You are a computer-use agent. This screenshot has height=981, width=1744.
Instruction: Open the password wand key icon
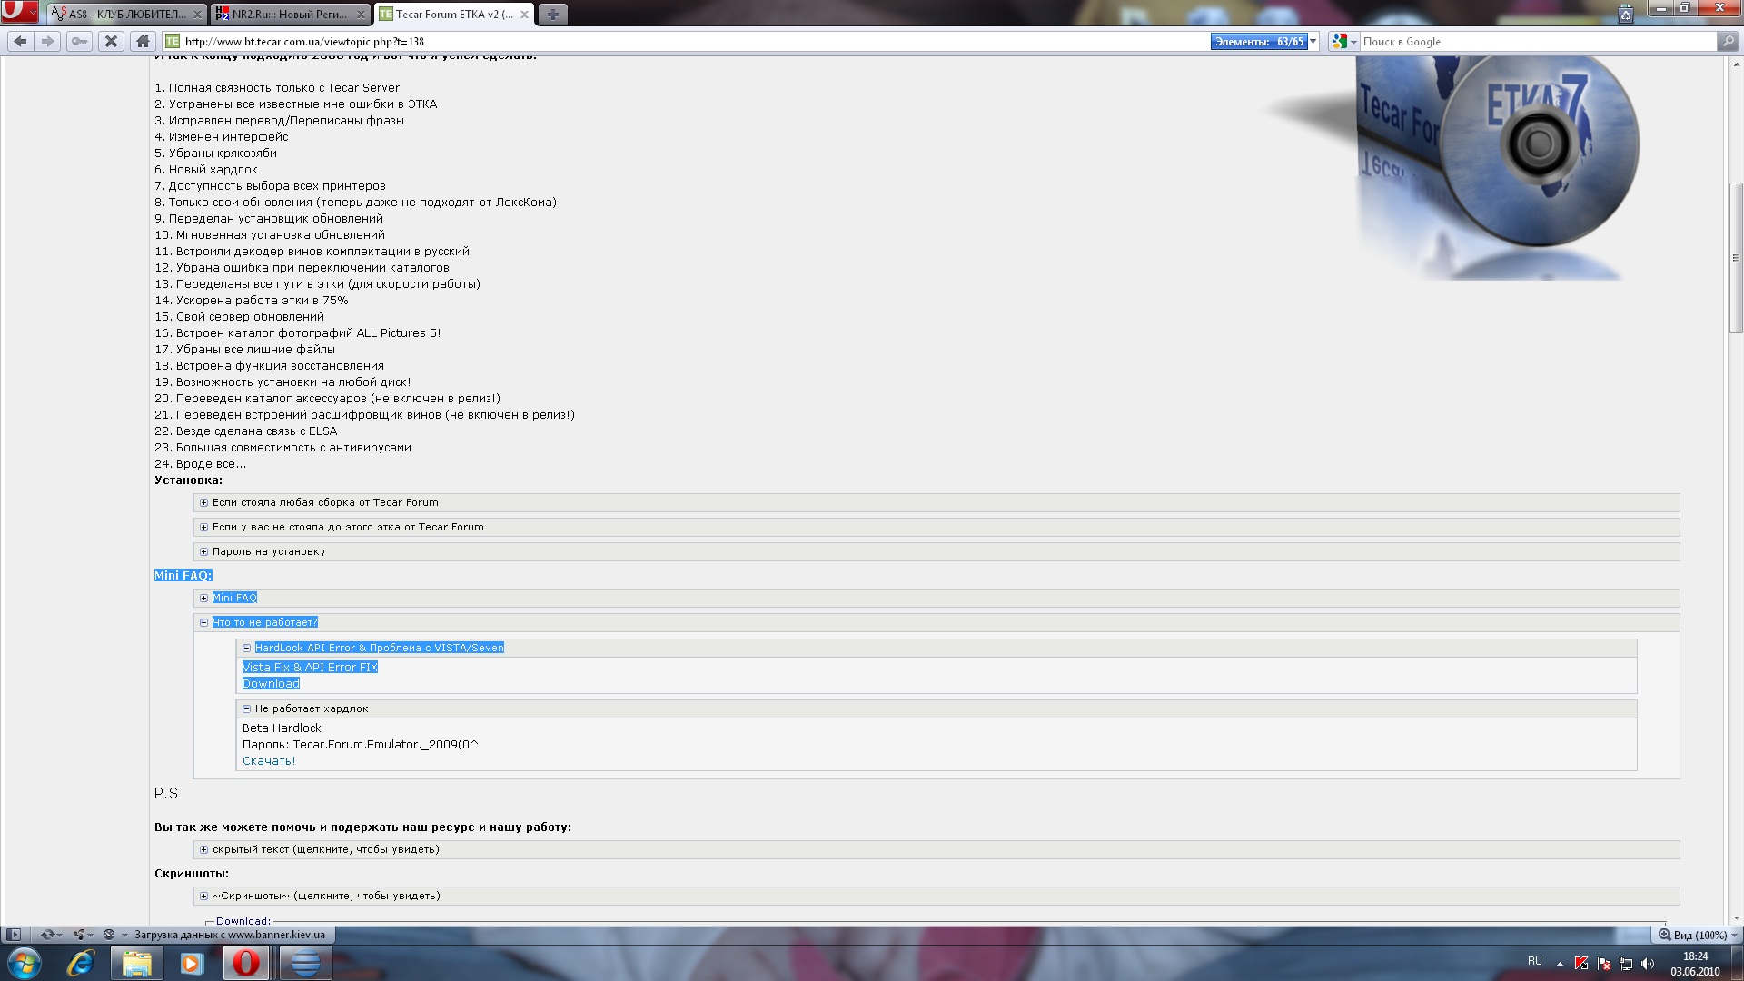pyautogui.click(x=80, y=41)
